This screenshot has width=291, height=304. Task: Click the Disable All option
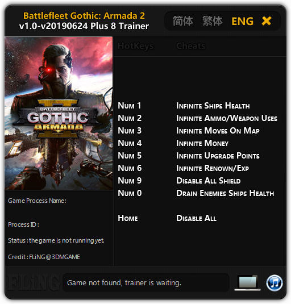(x=196, y=218)
